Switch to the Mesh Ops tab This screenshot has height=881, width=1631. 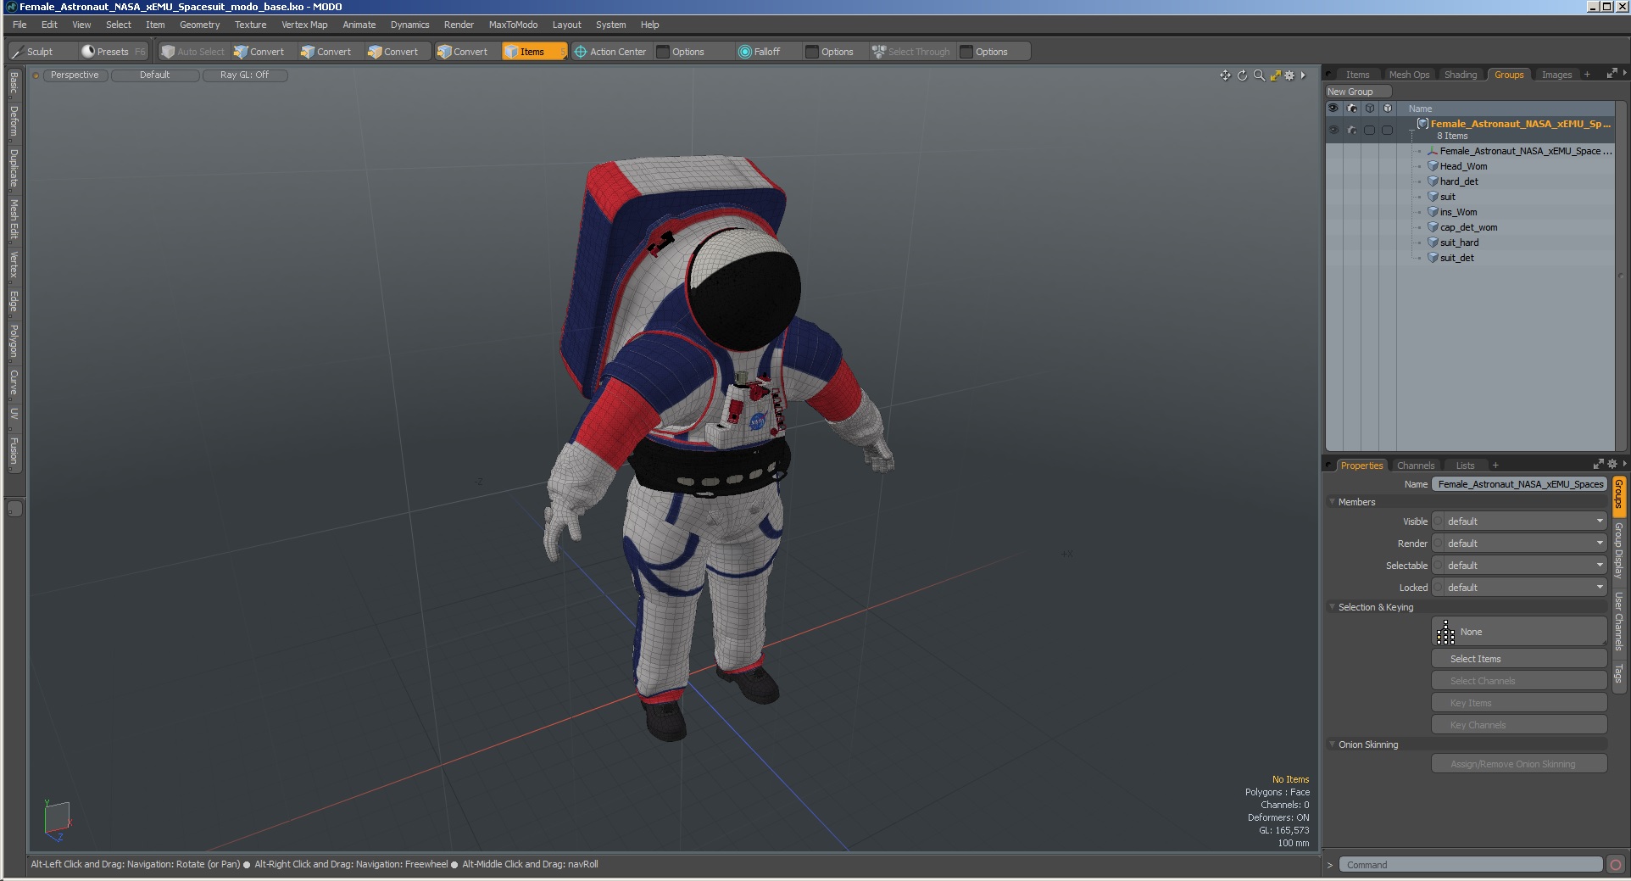1409,75
